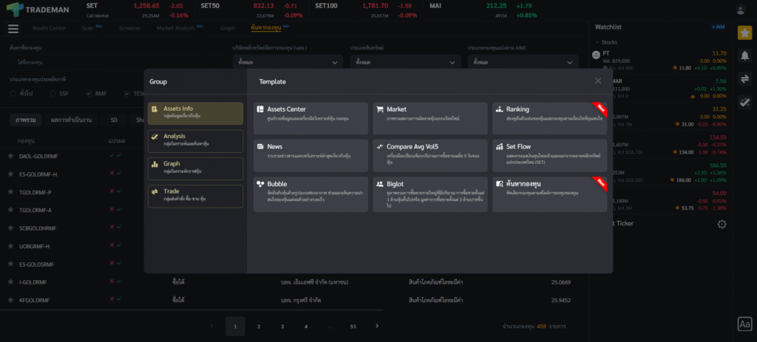Screen dimensions: 757x342
Task: Star the DAOL-GOLDRMF fund row
Action: pos(10,156)
